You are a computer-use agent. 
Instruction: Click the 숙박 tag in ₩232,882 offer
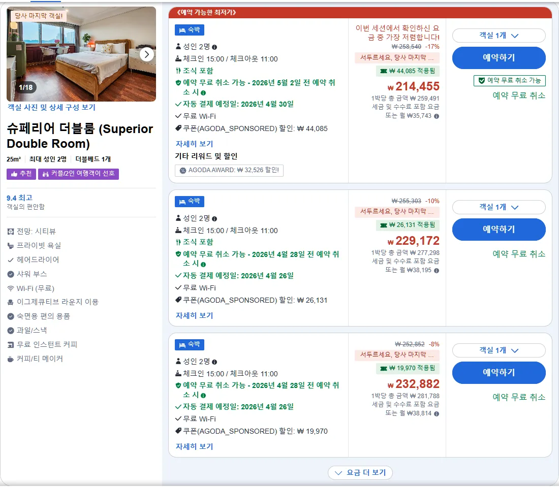point(190,344)
